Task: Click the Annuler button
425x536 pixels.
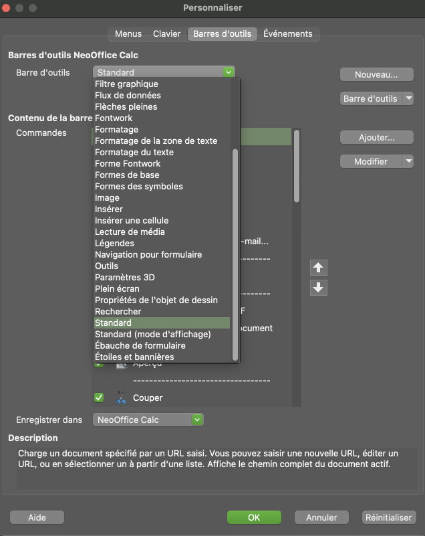Action: click(321, 517)
